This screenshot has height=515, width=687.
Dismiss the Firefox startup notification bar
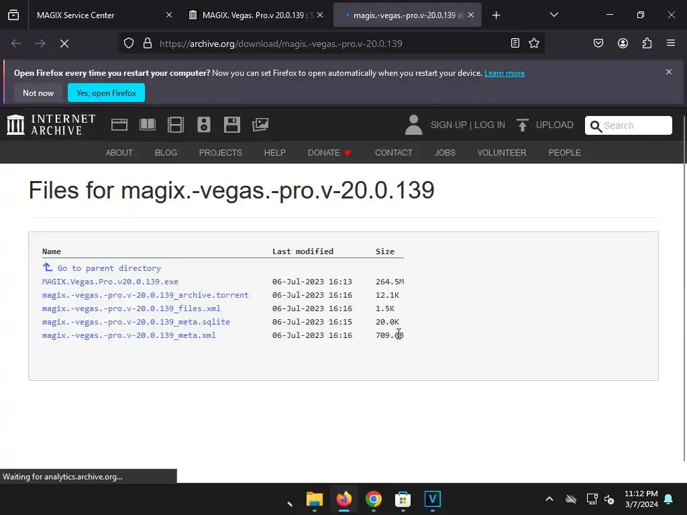pos(669,72)
